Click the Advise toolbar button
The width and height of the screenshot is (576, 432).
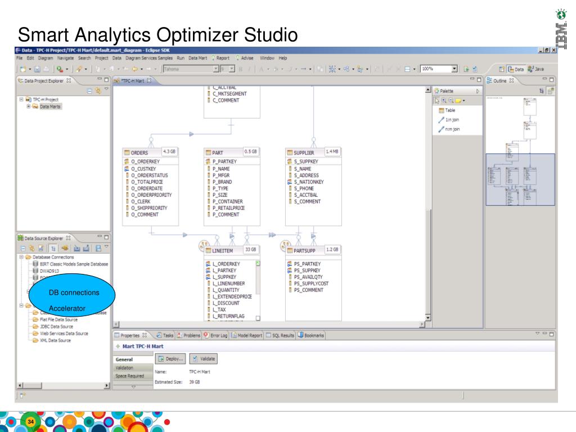pyautogui.click(x=245, y=58)
